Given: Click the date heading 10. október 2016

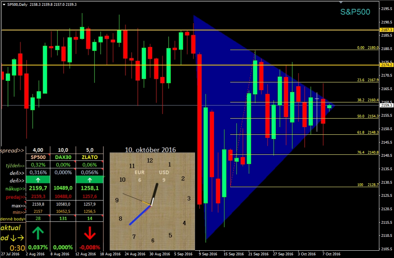Looking at the screenshot, I should (x=151, y=150).
